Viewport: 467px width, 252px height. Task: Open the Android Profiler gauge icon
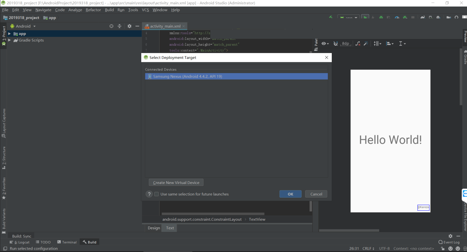(397, 18)
